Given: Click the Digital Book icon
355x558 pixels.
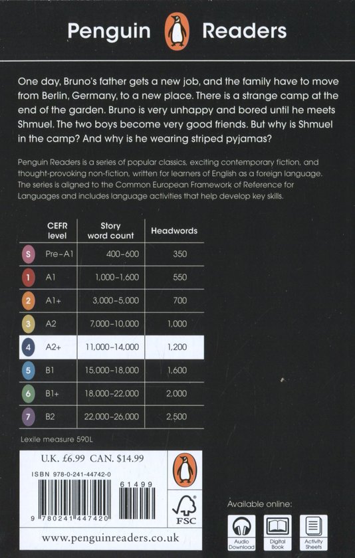Looking at the screenshot, I should tap(278, 533).
